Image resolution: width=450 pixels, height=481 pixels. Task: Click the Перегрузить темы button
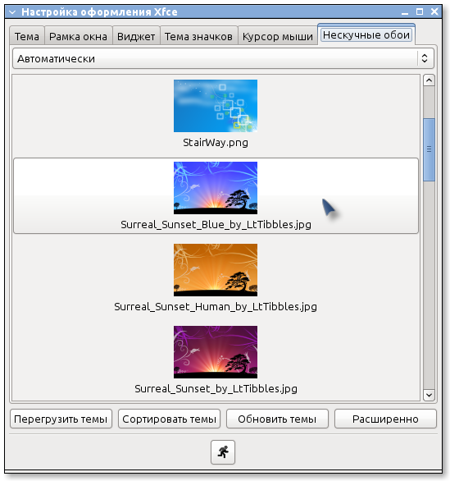click(61, 419)
